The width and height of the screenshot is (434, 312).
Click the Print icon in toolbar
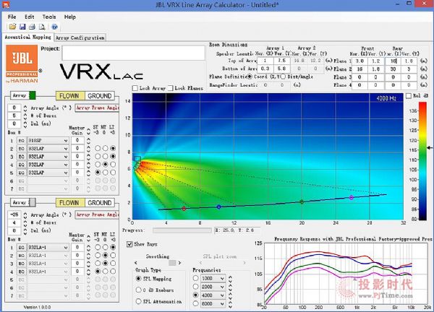pyautogui.click(x=31, y=27)
